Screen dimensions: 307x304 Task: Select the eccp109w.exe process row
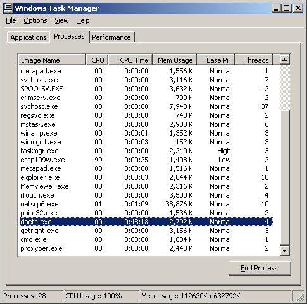coord(146,160)
